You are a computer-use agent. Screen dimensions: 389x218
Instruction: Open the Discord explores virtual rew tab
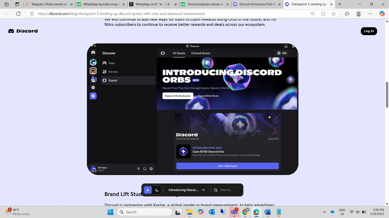[204, 4]
